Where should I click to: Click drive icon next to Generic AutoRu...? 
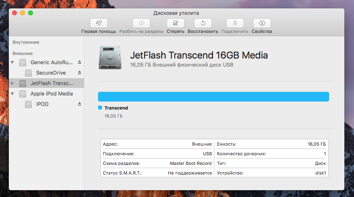point(23,63)
